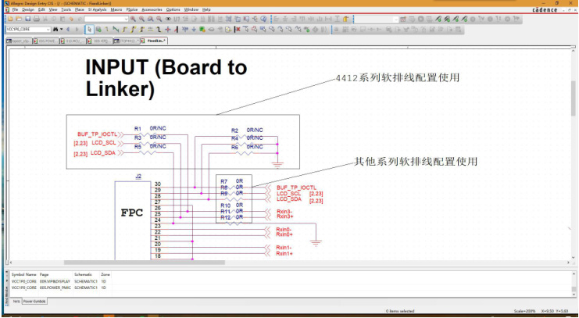Click the Save diskette icon
579x318 pixels.
tap(27, 19)
